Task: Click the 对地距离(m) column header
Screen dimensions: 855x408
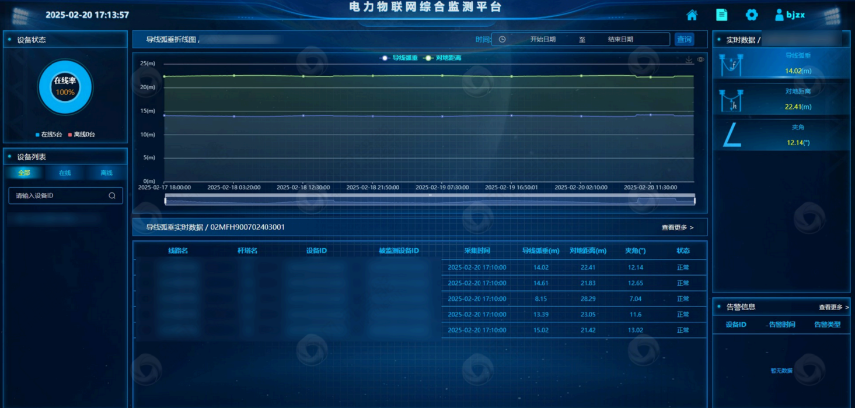Action: [588, 251]
